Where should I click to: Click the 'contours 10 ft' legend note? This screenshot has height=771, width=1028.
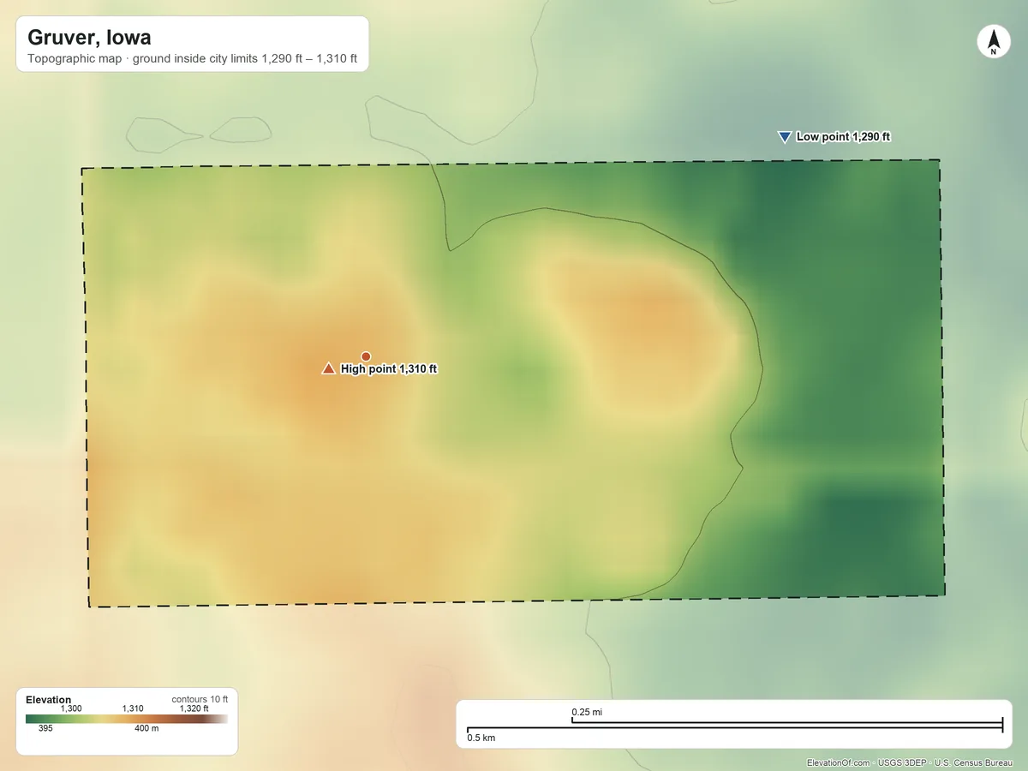[x=200, y=699]
